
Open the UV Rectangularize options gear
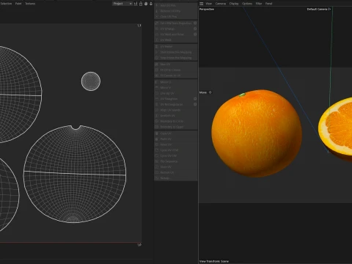(195, 104)
